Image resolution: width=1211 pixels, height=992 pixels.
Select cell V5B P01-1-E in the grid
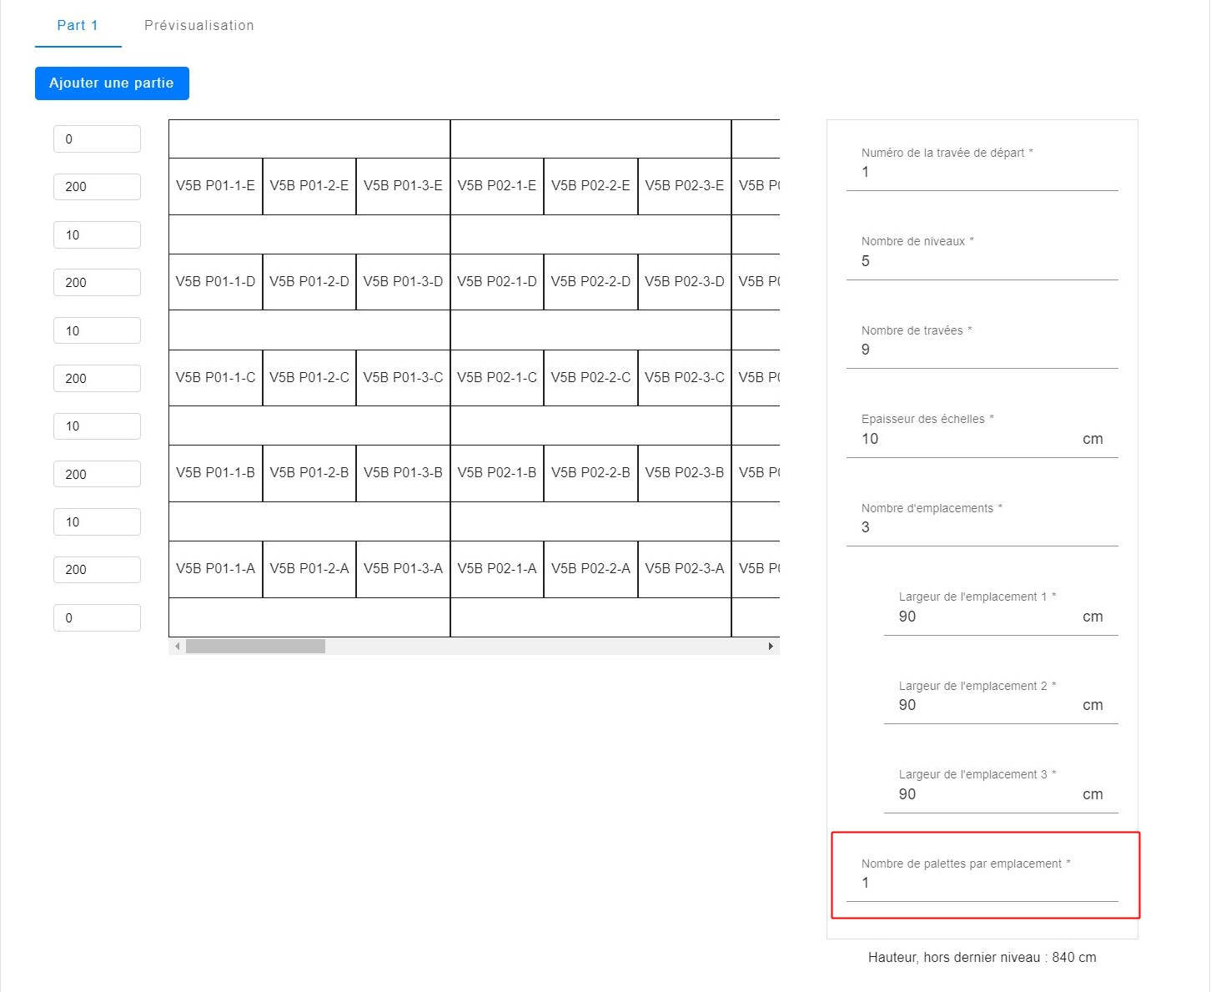click(x=215, y=186)
